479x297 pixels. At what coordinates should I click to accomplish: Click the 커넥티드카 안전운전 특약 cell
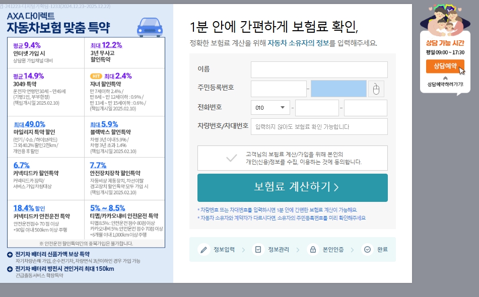[46, 220]
